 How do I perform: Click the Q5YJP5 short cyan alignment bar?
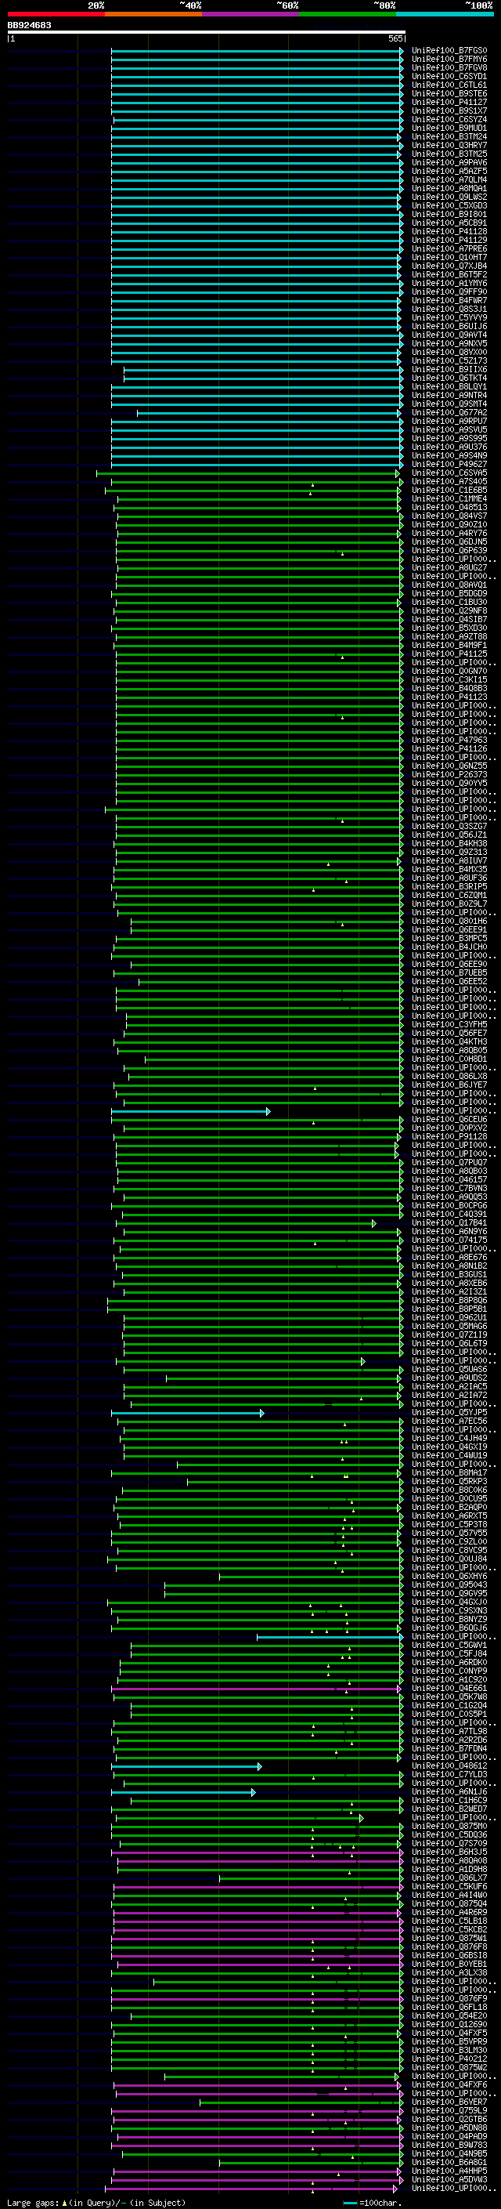point(188,1412)
